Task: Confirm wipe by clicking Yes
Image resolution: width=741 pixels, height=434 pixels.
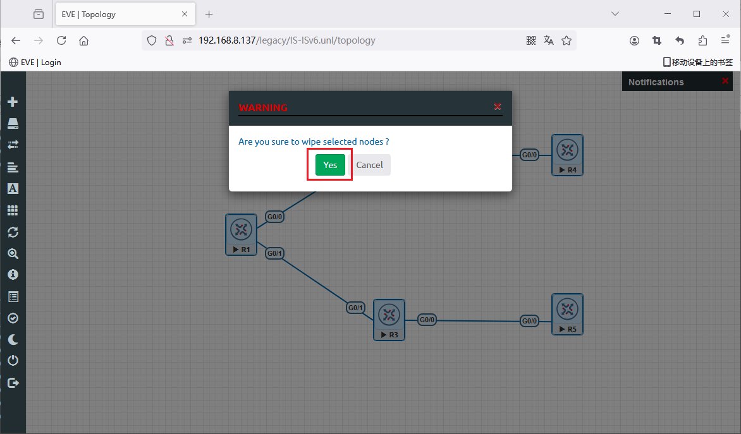Action: (330, 165)
